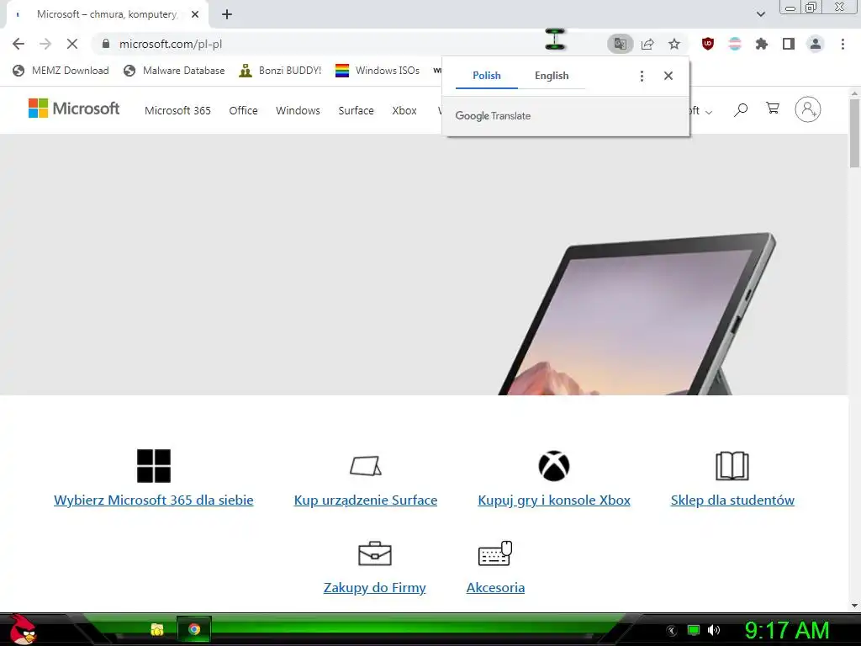Open the Surface nav item
Image resolution: width=861 pixels, height=646 pixels.
tap(356, 110)
